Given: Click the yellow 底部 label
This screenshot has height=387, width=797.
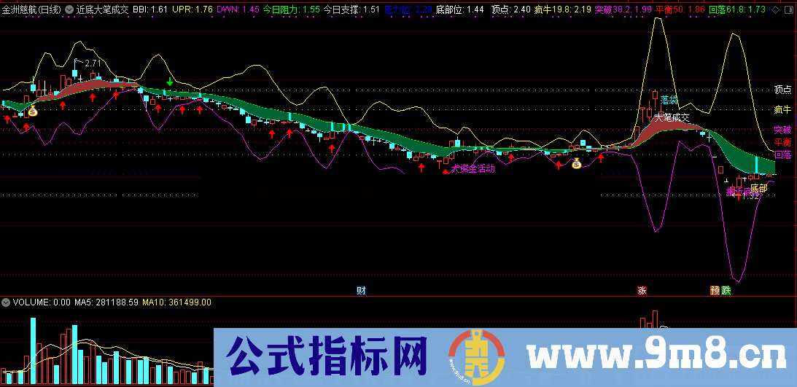Looking at the screenshot, I should [759, 189].
